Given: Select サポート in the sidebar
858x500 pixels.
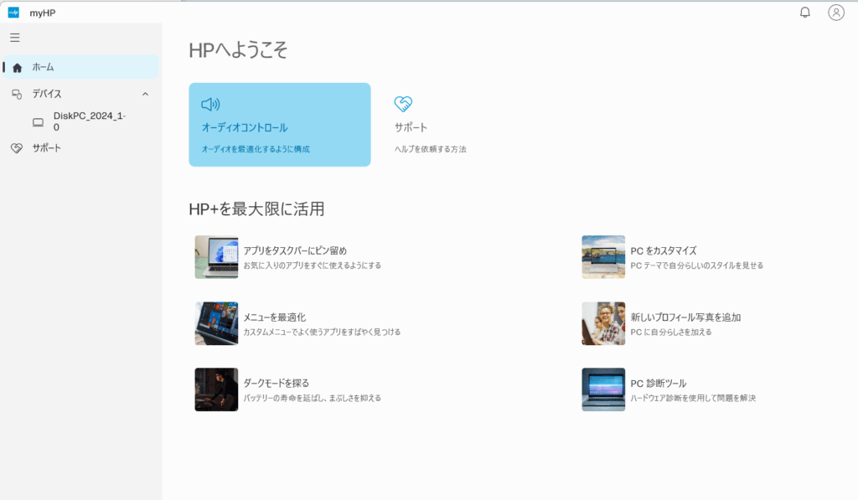Looking at the screenshot, I should click(81, 148).
